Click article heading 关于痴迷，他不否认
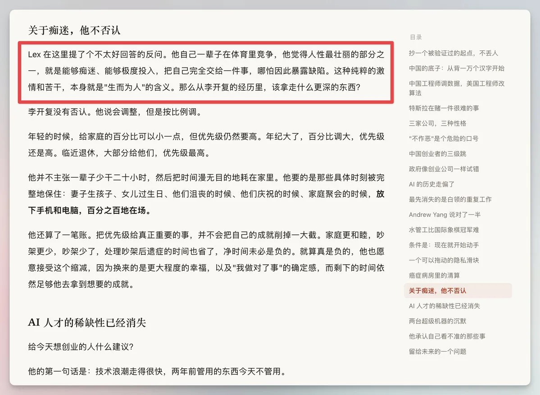The width and height of the screenshot is (540, 395). pyautogui.click(x=74, y=30)
